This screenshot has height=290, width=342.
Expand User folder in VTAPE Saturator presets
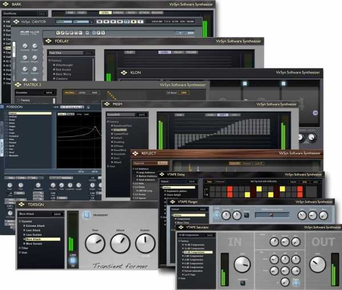tap(180, 279)
